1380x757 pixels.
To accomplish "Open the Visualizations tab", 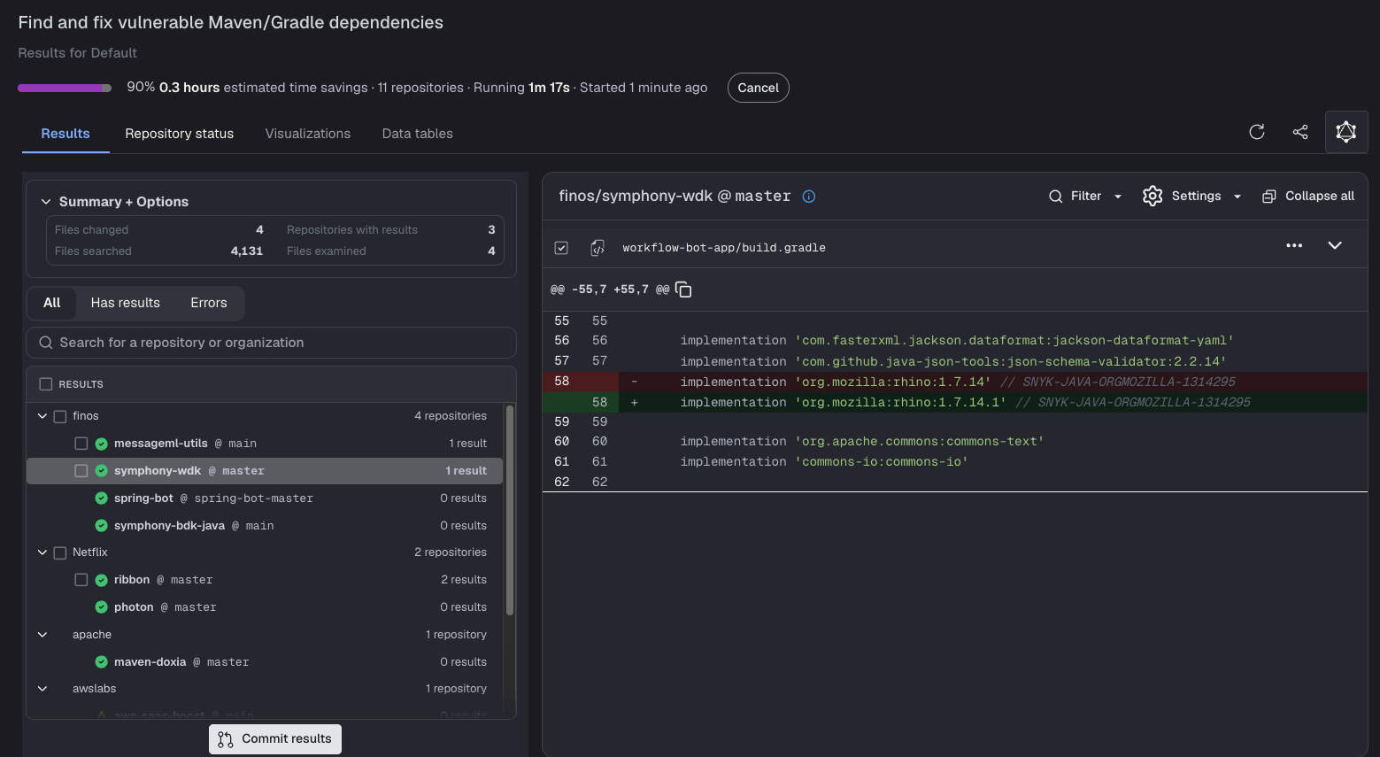I will point(308,134).
